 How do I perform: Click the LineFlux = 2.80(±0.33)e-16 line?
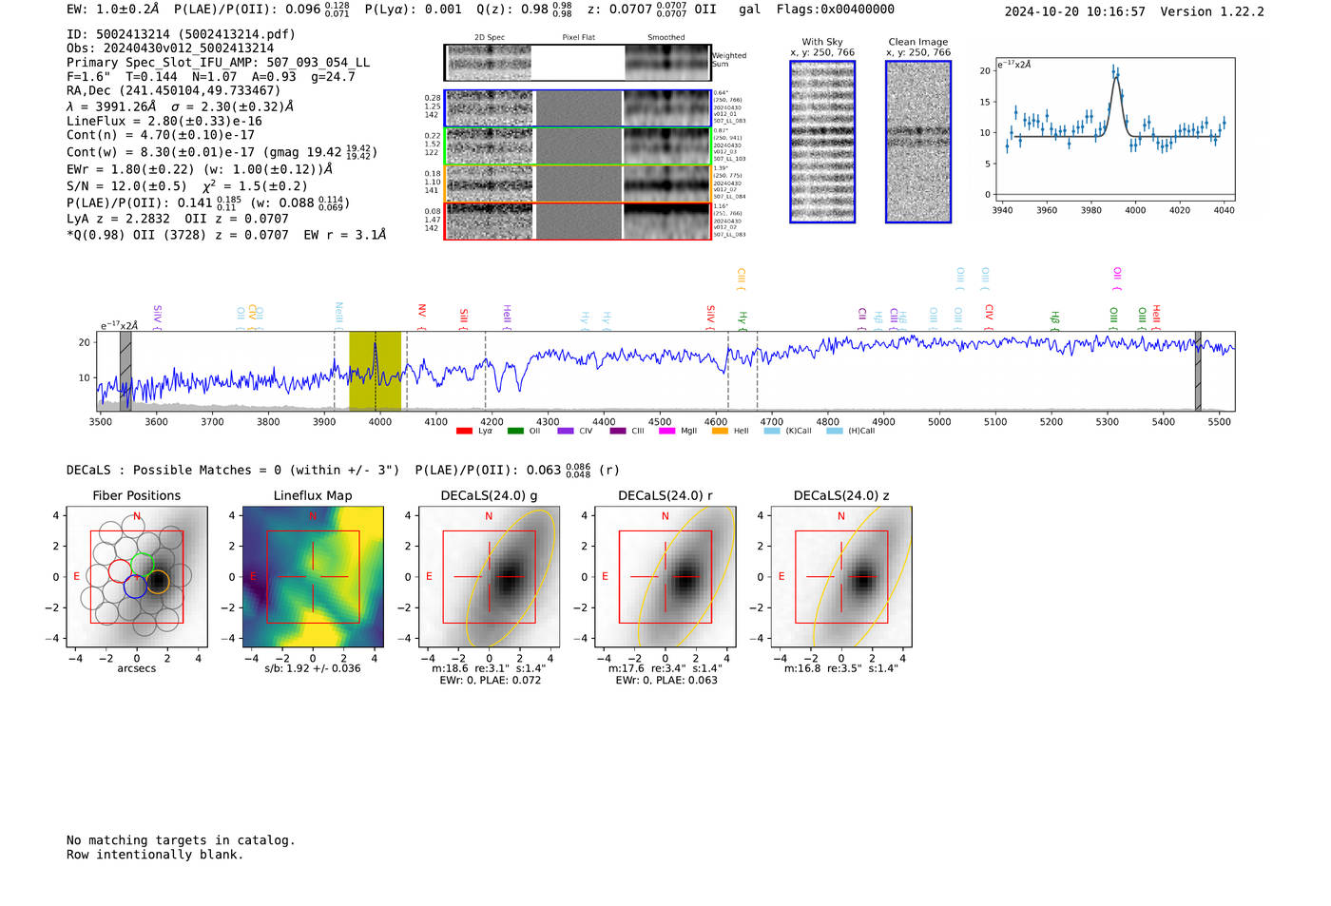164,121
